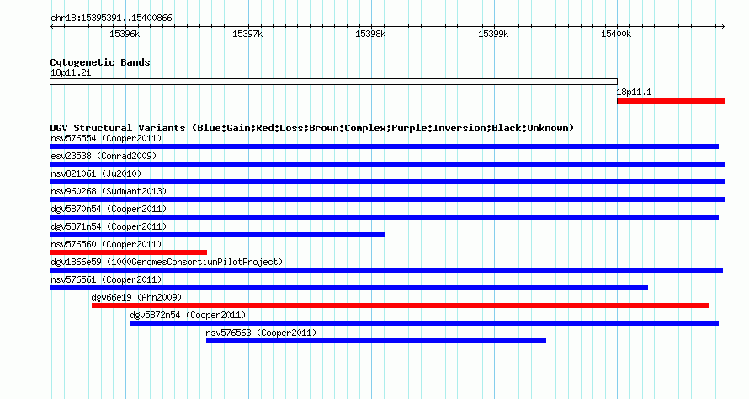Click the nsv576560 (Cooper2011) label
This screenshot has height=399, width=749.
tap(106, 245)
